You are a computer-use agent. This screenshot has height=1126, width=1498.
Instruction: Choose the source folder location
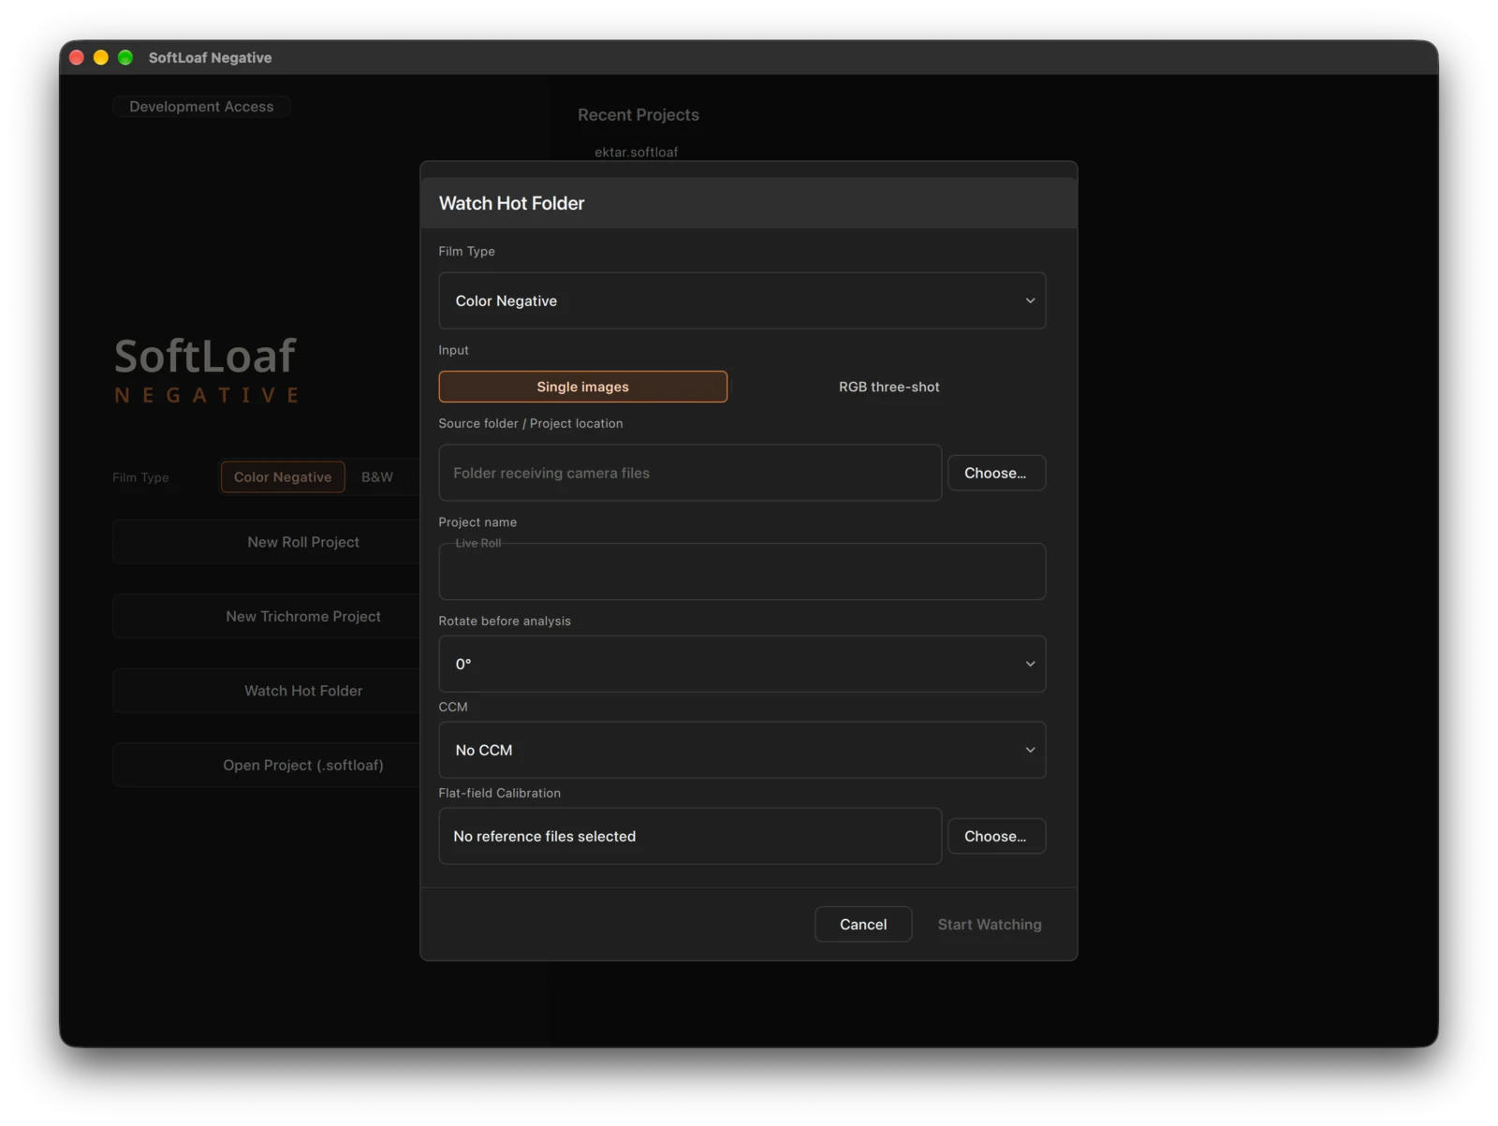(x=996, y=473)
